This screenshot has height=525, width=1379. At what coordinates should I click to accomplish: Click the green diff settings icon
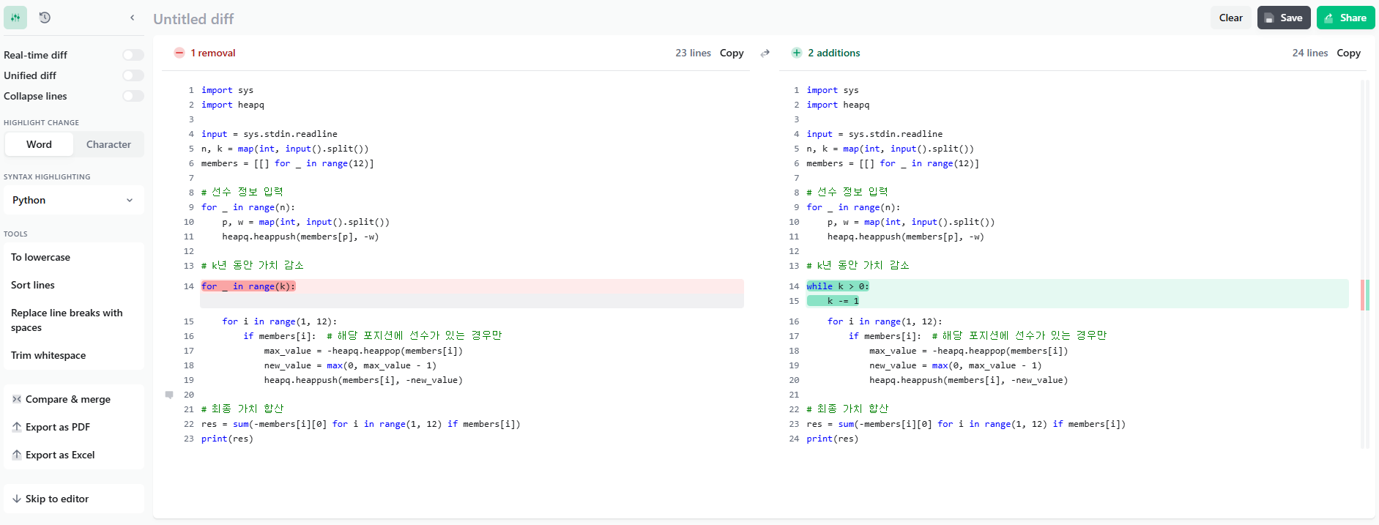coord(15,18)
